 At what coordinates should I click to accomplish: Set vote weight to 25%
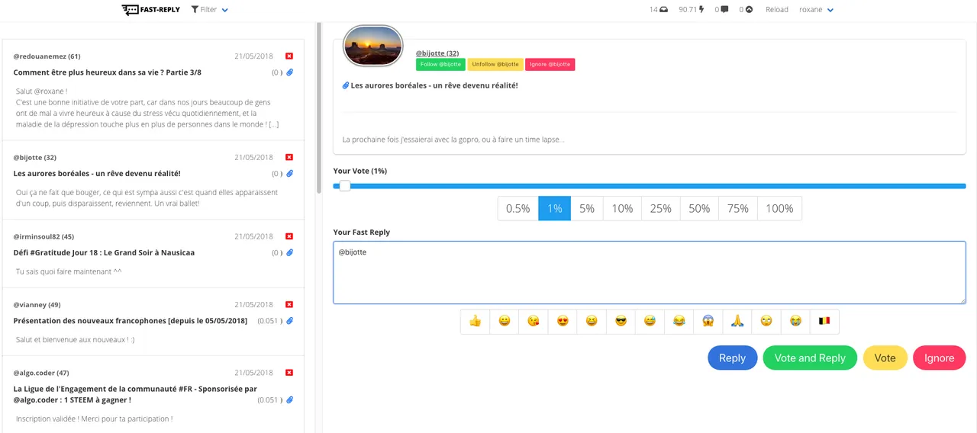coord(661,209)
